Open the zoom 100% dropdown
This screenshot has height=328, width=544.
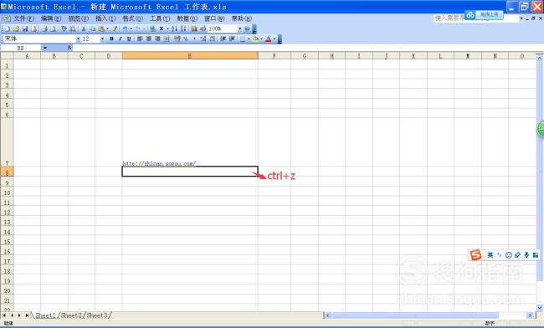(x=239, y=28)
